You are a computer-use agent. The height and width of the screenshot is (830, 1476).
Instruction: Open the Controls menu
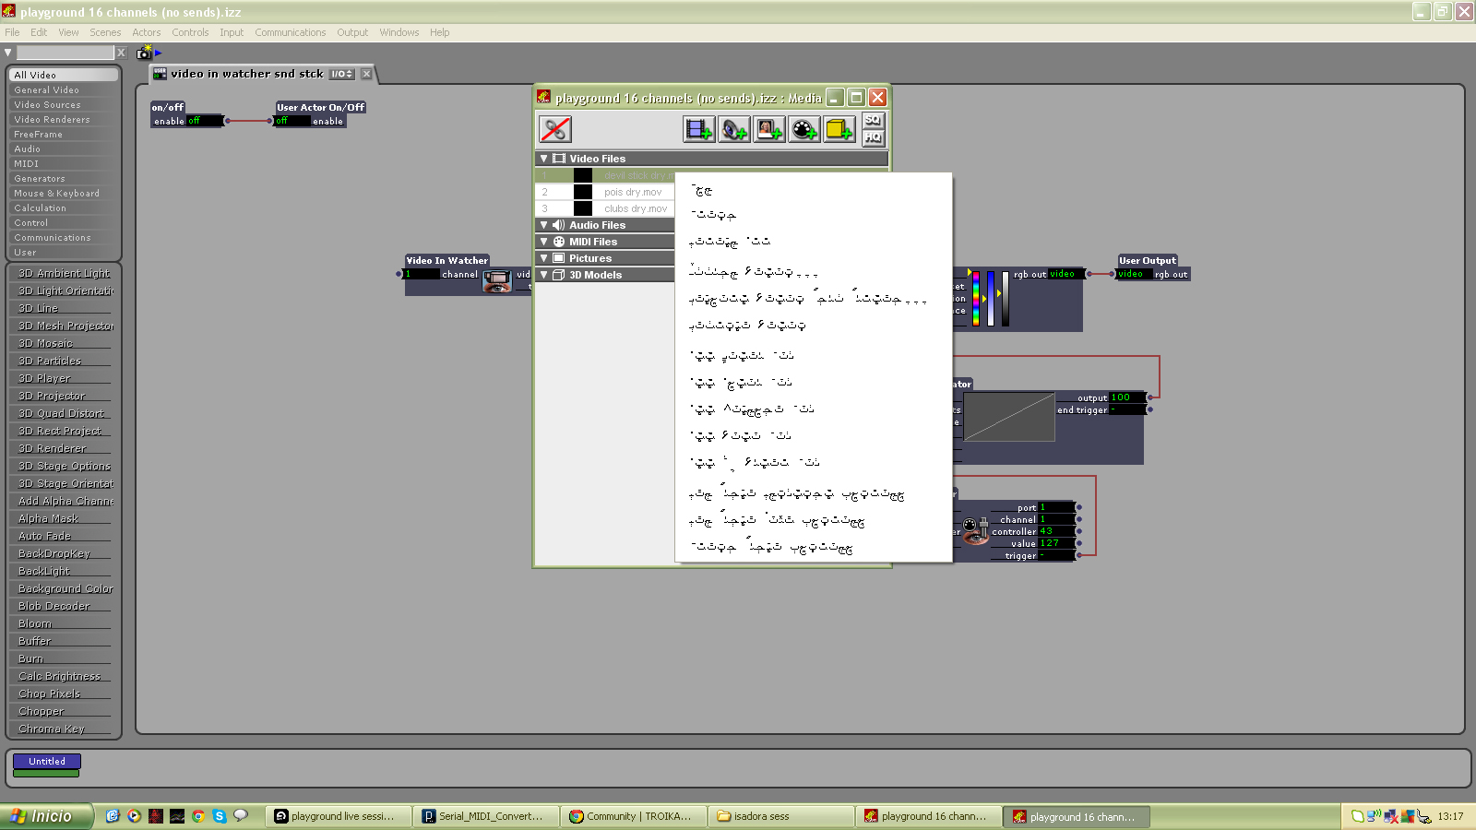coord(190,32)
